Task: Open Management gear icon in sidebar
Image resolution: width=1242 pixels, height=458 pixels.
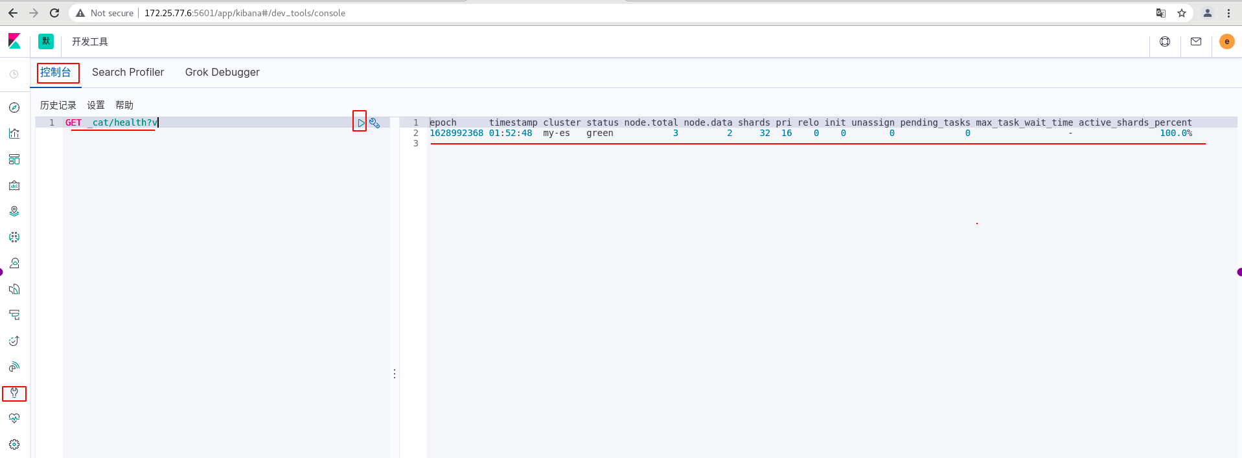Action: pyautogui.click(x=14, y=444)
